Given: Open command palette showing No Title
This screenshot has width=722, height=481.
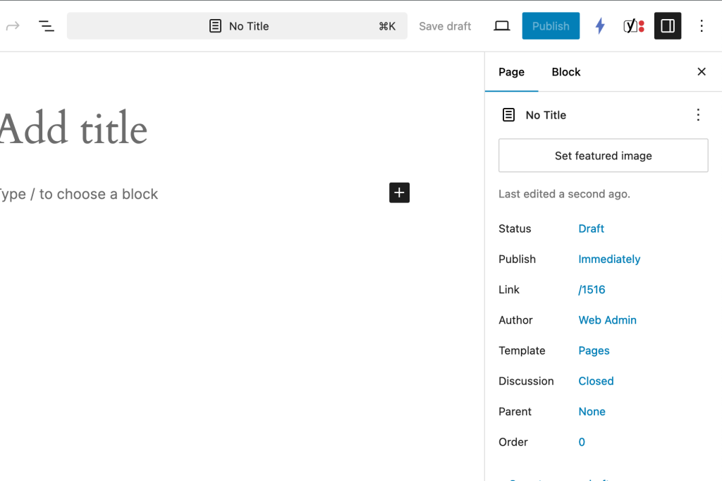Looking at the screenshot, I should tap(237, 26).
